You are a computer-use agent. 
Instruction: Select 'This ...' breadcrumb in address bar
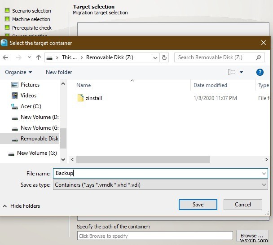[x=69, y=57]
